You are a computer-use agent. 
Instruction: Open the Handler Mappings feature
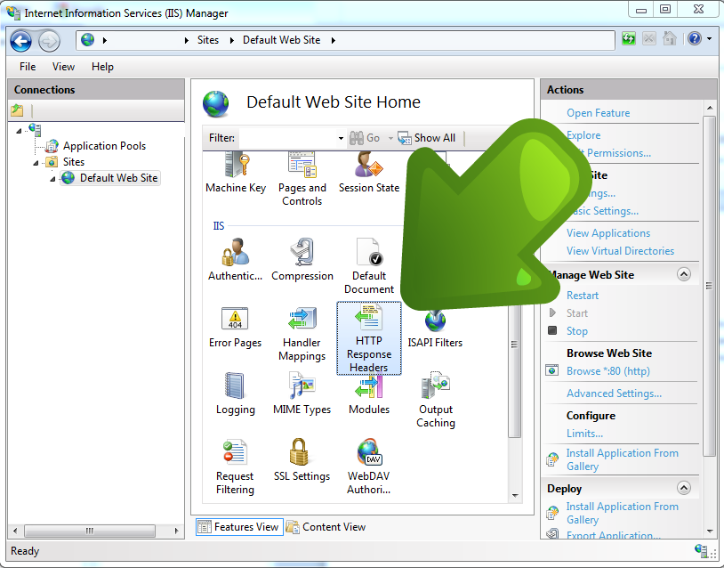coord(302,334)
